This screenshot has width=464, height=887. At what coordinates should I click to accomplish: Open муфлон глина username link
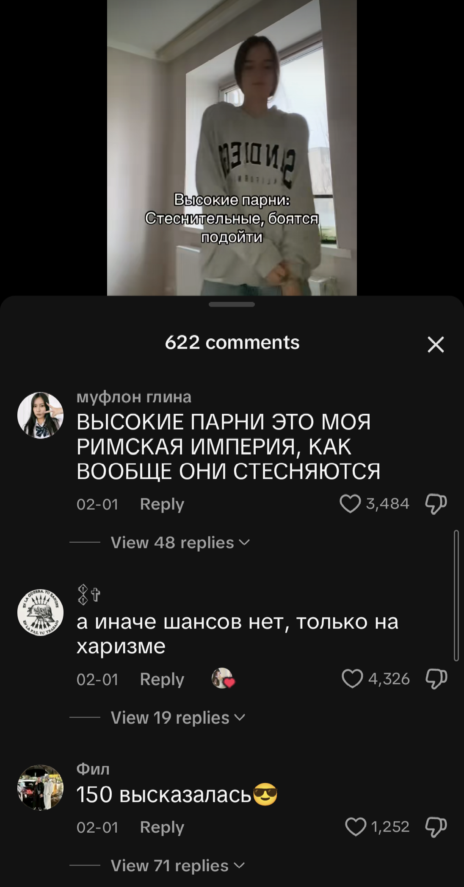click(x=134, y=397)
